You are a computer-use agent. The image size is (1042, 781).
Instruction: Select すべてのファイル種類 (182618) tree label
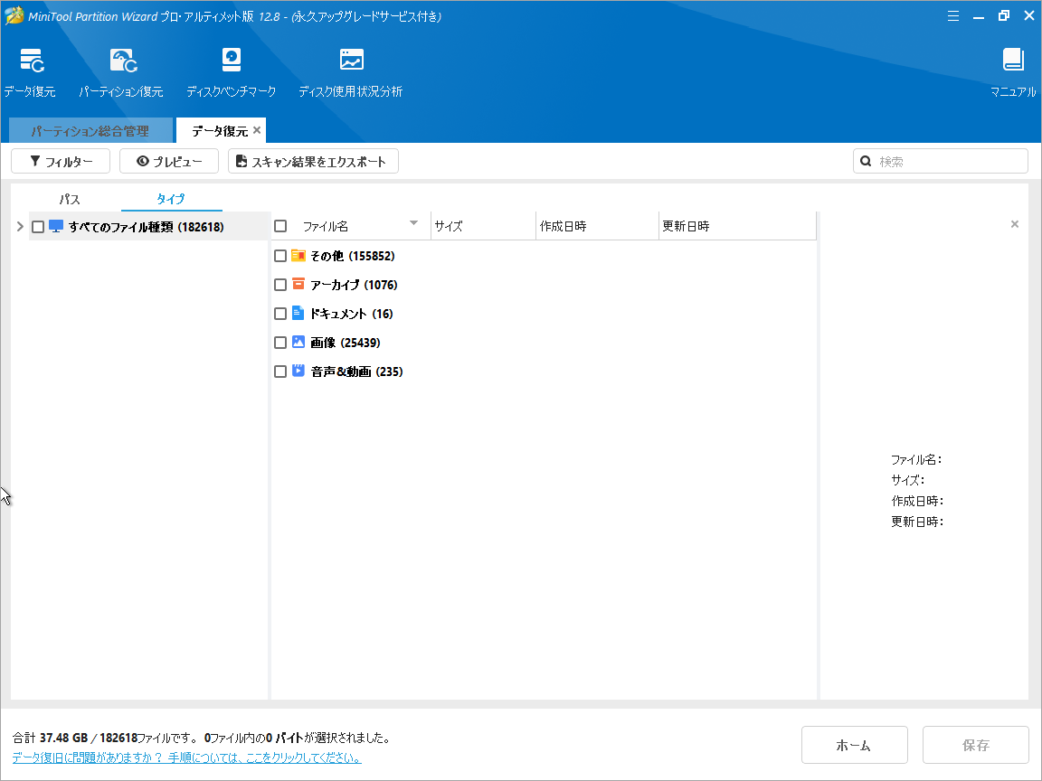(147, 227)
